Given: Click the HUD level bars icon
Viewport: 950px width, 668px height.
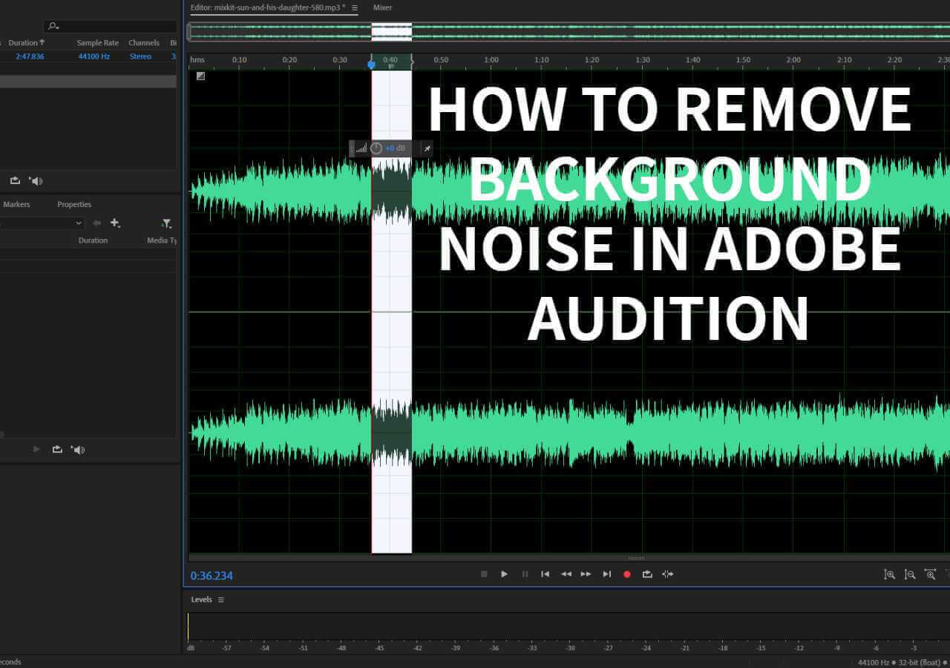Looking at the screenshot, I should pos(361,148).
